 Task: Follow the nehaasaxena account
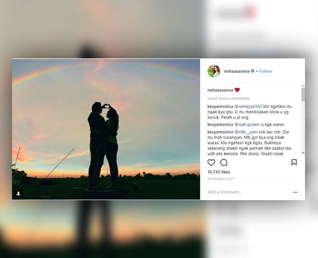(x=265, y=71)
